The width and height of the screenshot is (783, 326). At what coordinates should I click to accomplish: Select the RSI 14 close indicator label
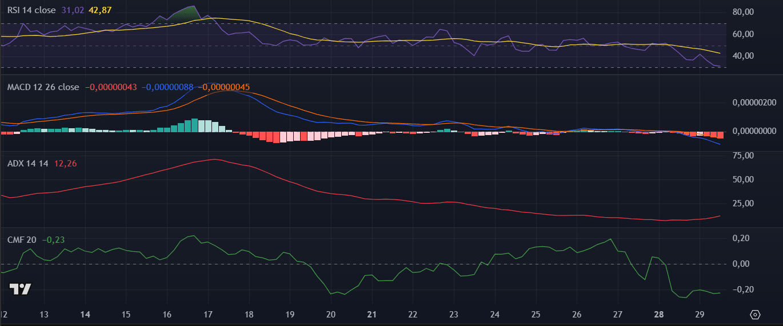pyautogui.click(x=32, y=10)
